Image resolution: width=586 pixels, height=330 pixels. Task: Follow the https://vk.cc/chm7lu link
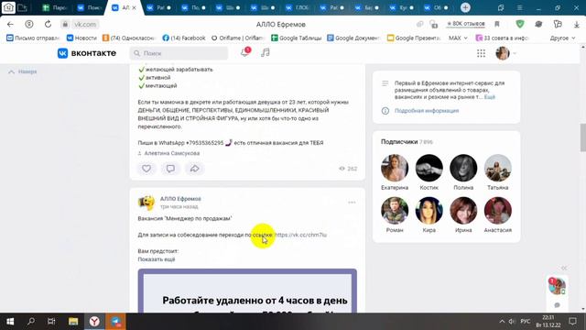click(300, 235)
